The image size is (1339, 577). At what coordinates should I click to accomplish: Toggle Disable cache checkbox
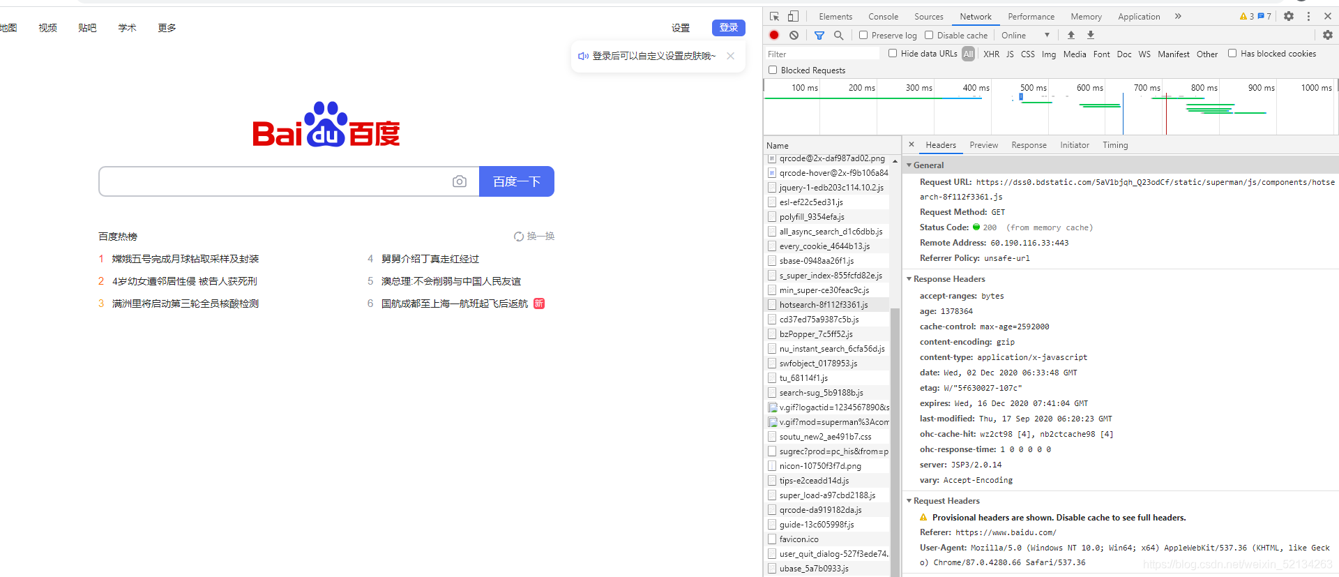(929, 35)
